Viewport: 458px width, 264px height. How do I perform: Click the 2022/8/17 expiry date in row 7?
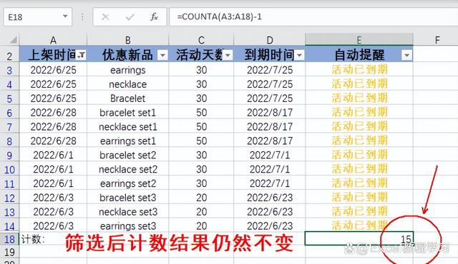coord(269,127)
